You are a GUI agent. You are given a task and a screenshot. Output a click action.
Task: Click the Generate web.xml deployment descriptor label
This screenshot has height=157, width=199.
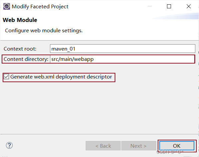click(61, 77)
